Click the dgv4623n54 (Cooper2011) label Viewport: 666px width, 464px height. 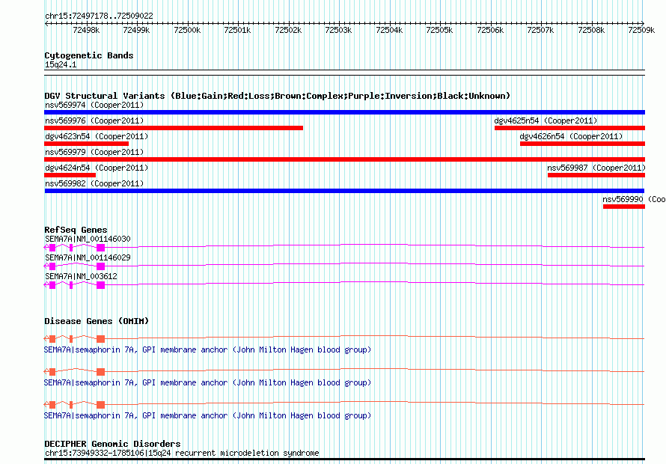(x=97, y=136)
